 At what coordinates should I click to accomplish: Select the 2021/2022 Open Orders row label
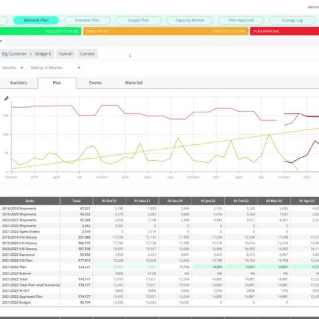click(x=21, y=231)
